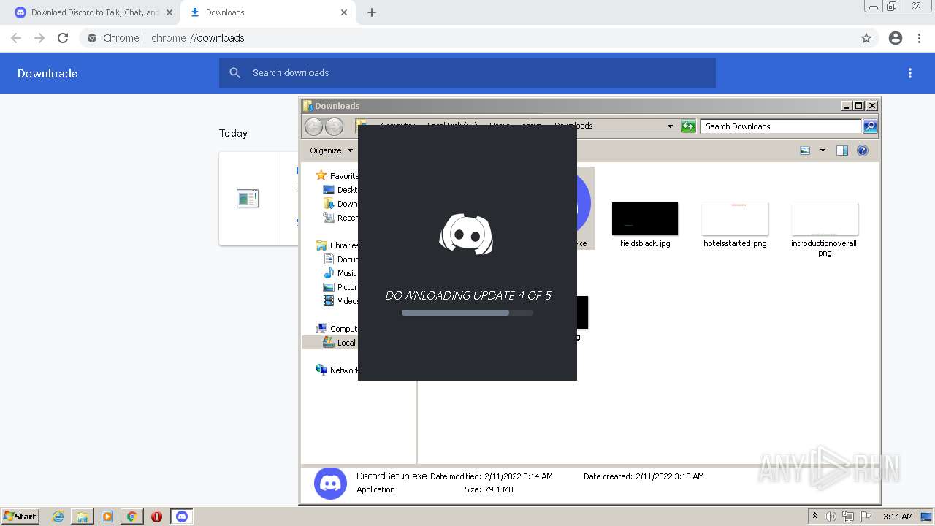This screenshot has height=526, width=935.
Task: Click the Search downloads field
Action: [x=467, y=73]
